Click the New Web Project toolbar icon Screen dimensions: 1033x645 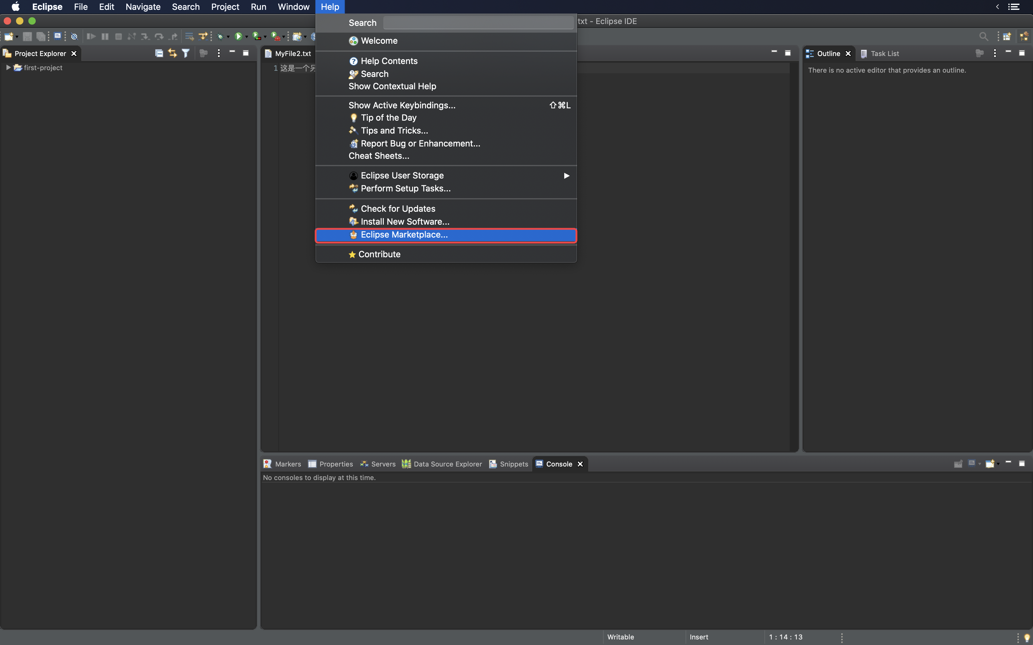298,37
